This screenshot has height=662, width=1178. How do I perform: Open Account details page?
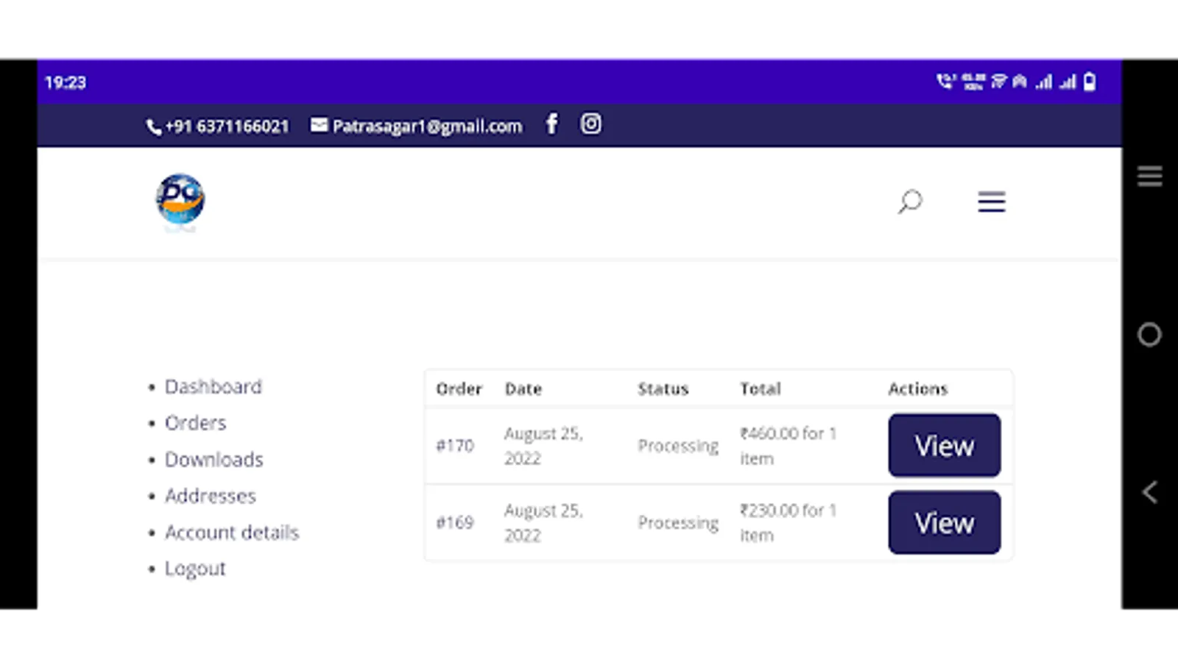231,533
